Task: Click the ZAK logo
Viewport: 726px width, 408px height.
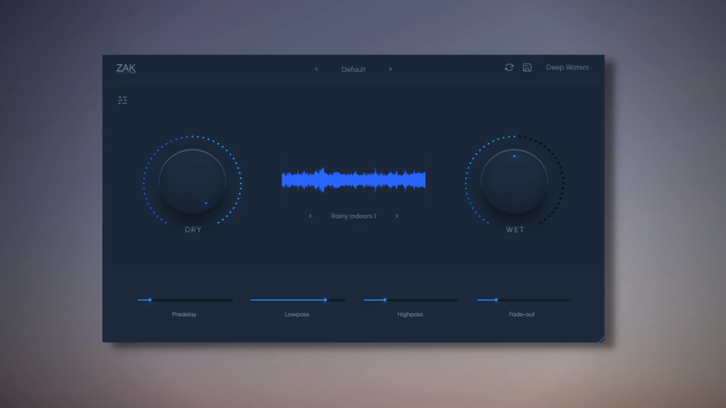Action: pyautogui.click(x=126, y=69)
